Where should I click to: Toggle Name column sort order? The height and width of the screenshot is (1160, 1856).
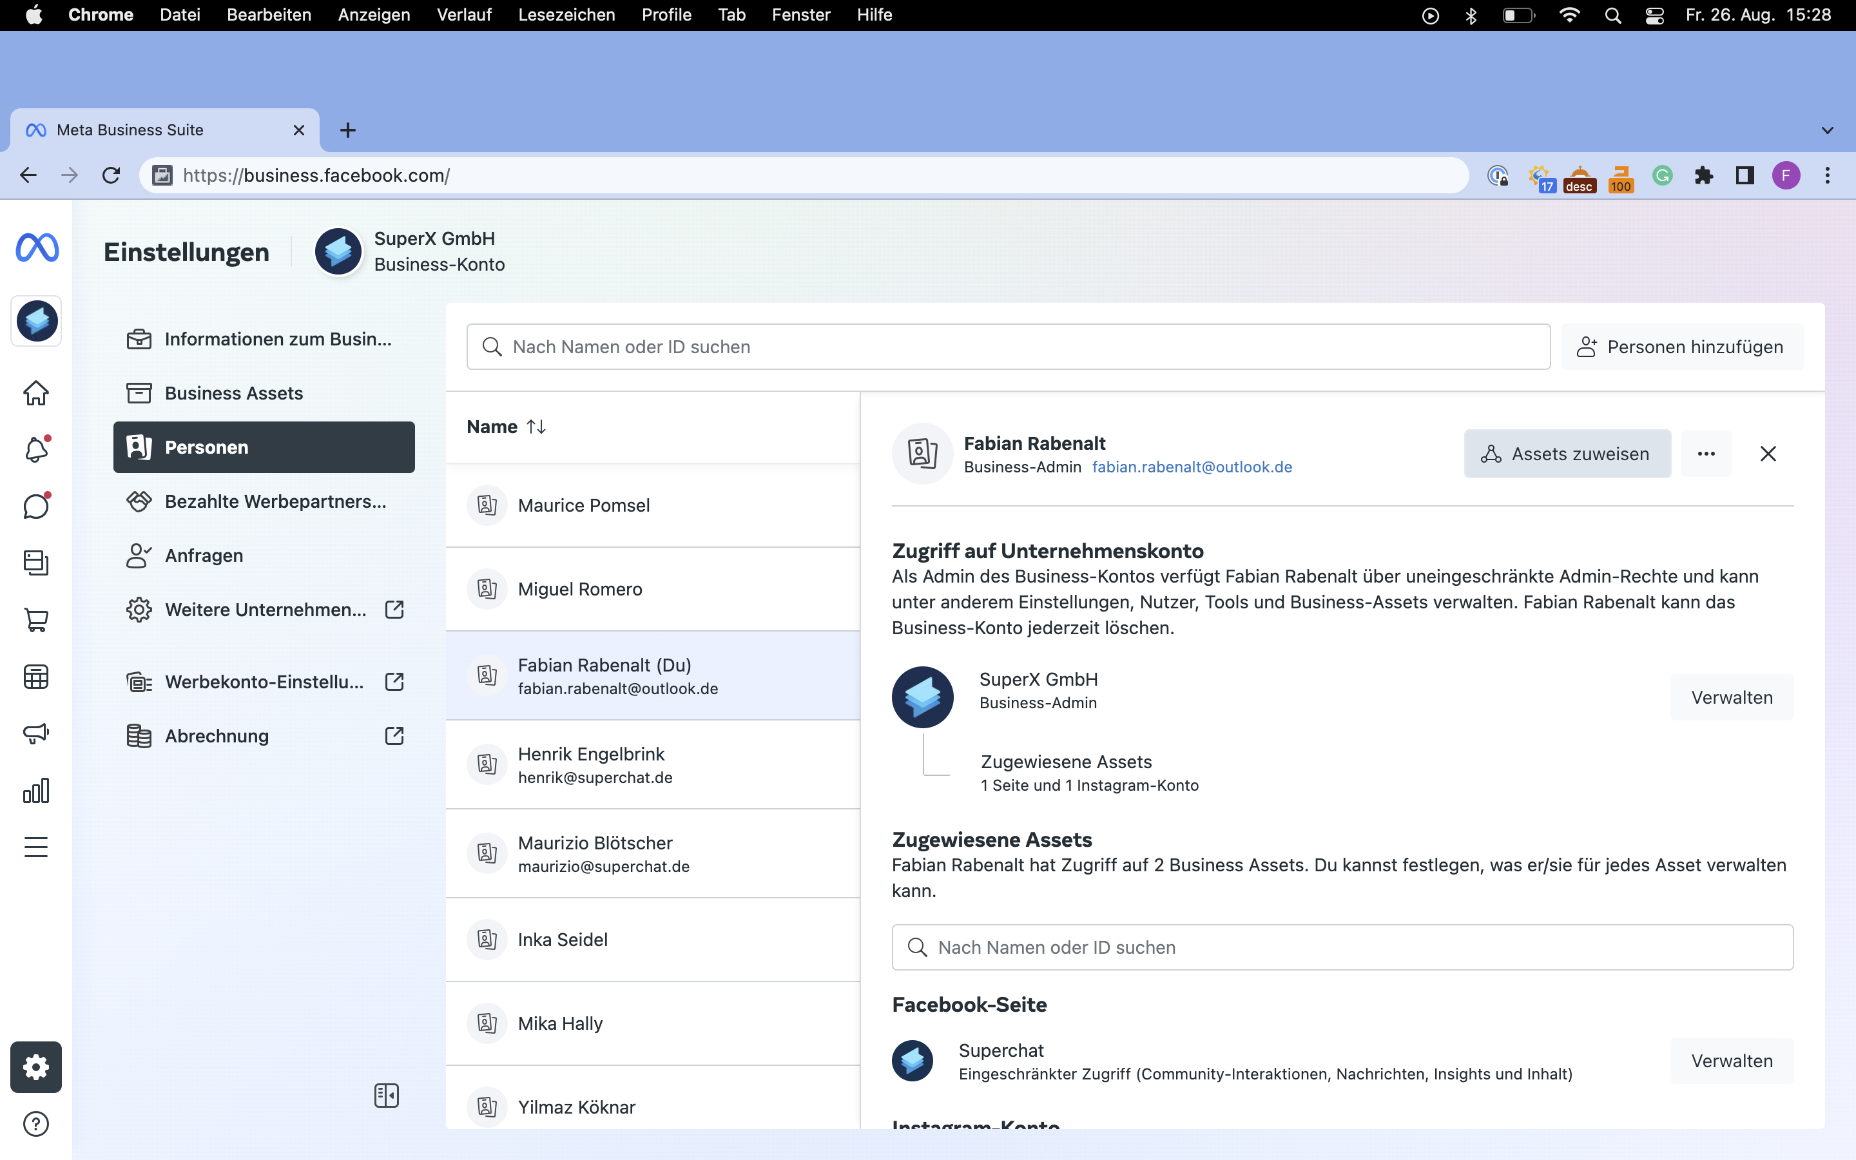coord(536,427)
